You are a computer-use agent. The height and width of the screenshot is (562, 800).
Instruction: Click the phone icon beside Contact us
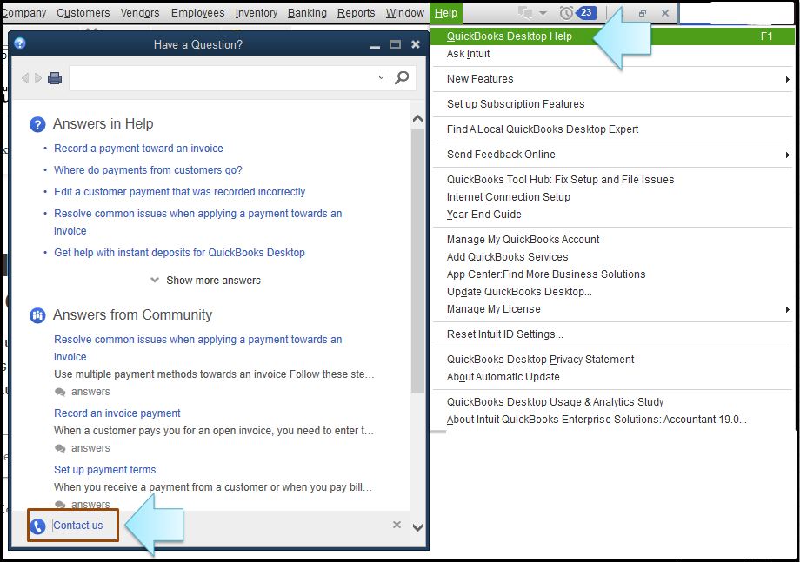pyautogui.click(x=37, y=526)
